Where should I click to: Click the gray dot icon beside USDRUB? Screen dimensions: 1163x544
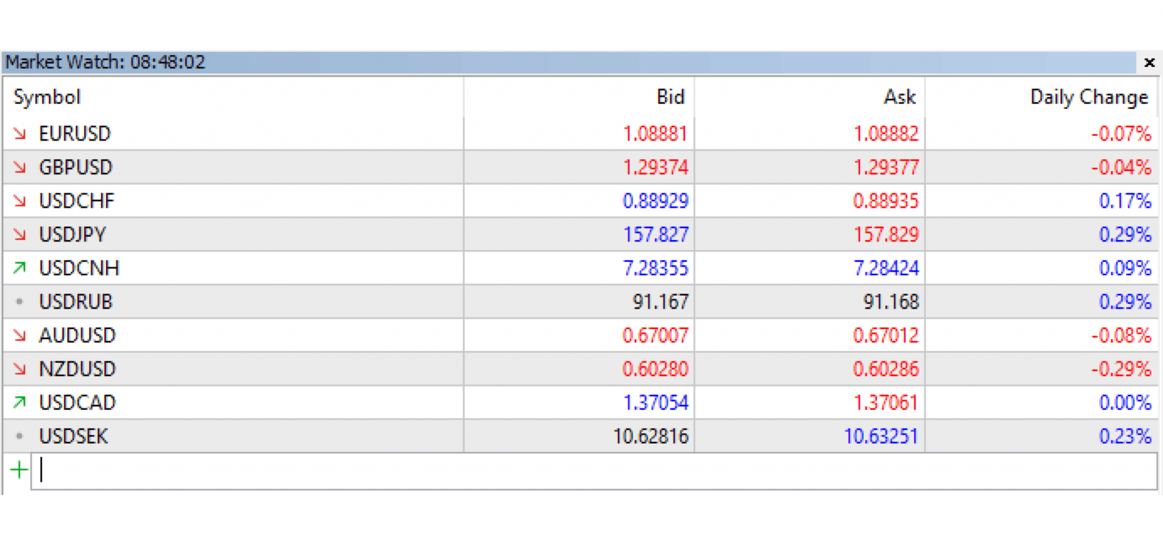click(20, 302)
